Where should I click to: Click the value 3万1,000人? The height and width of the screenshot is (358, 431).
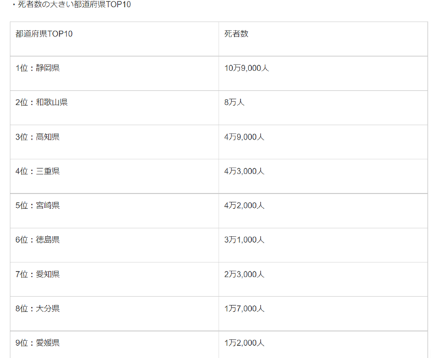[244, 239]
